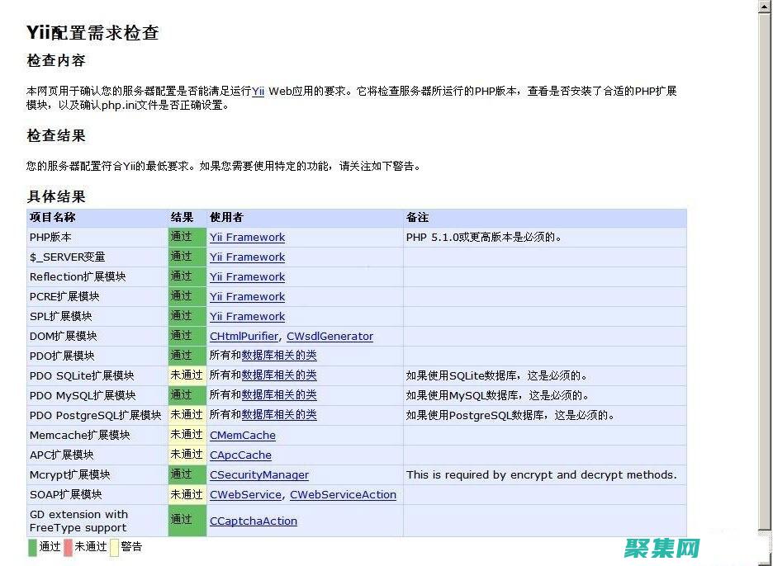This screenshot has width=773, height=566.
Task: Open 数据库相关的类 link in PDO扩展模块 row
Action: (277, 356)
